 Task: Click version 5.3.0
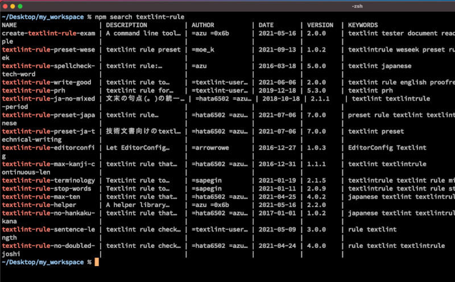pyautogui.click(x=316, y=90)
